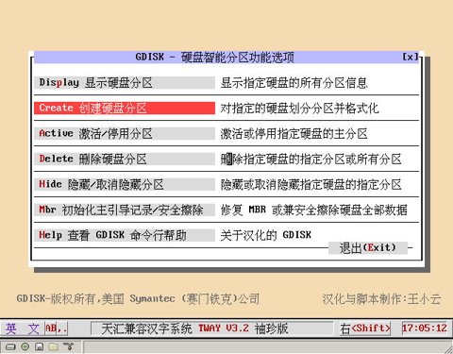Click the Symantec copyright notice text
The image size is (453, 354).
coord(138,298)
